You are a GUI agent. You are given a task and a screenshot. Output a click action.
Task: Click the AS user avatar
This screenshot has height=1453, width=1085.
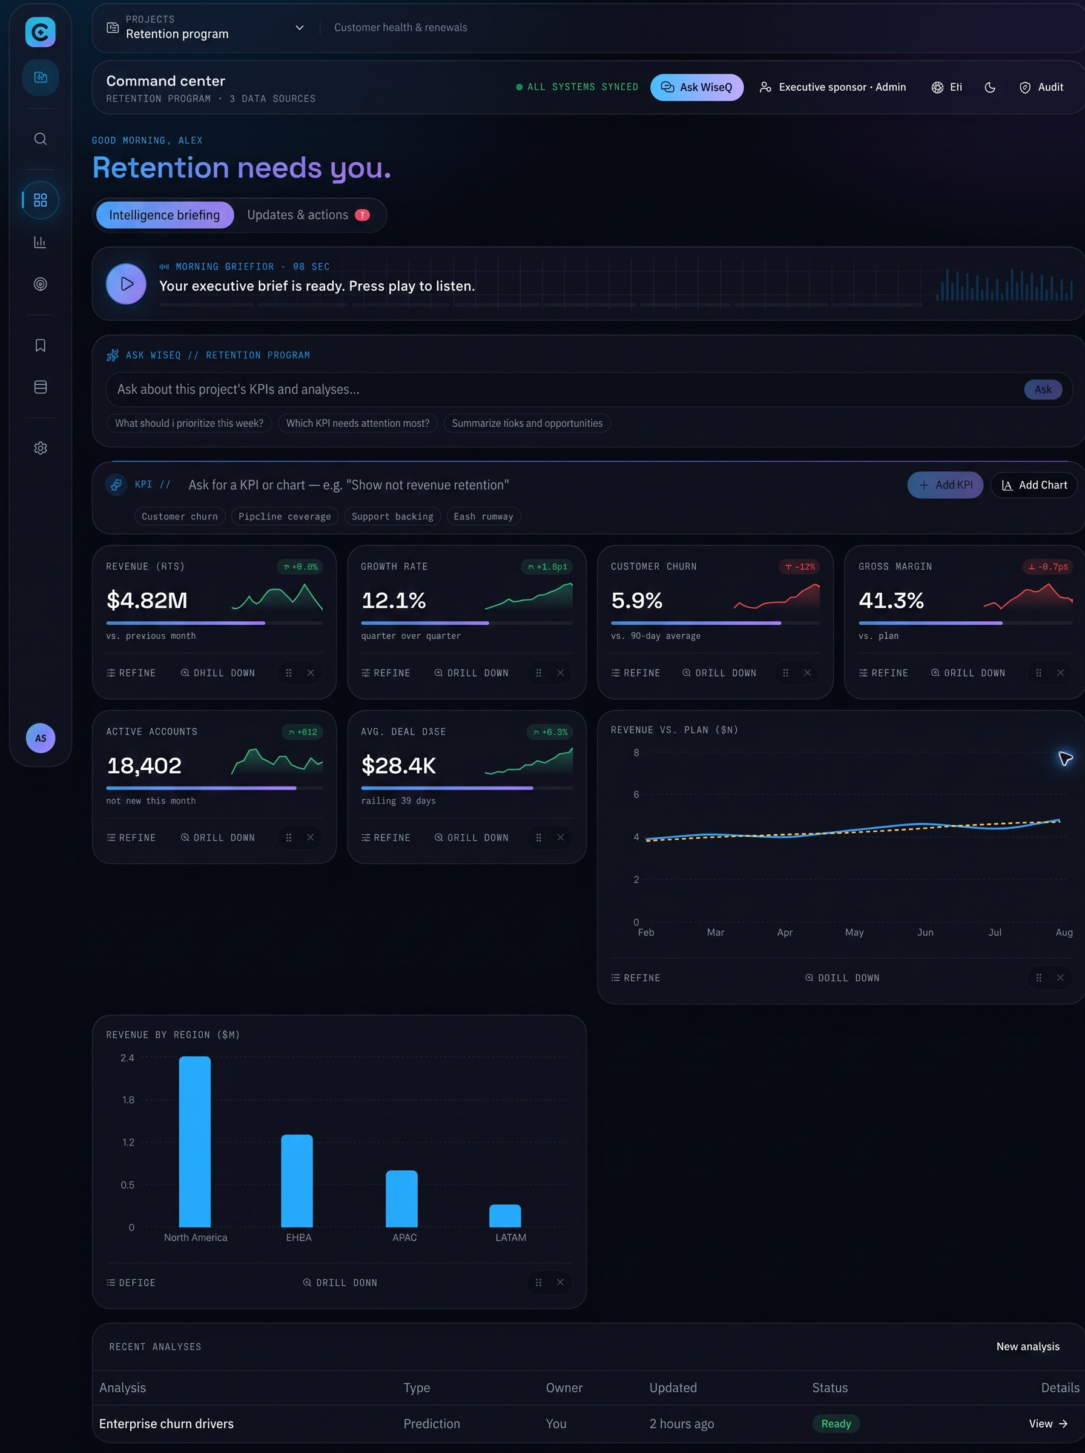pos(40,738)
